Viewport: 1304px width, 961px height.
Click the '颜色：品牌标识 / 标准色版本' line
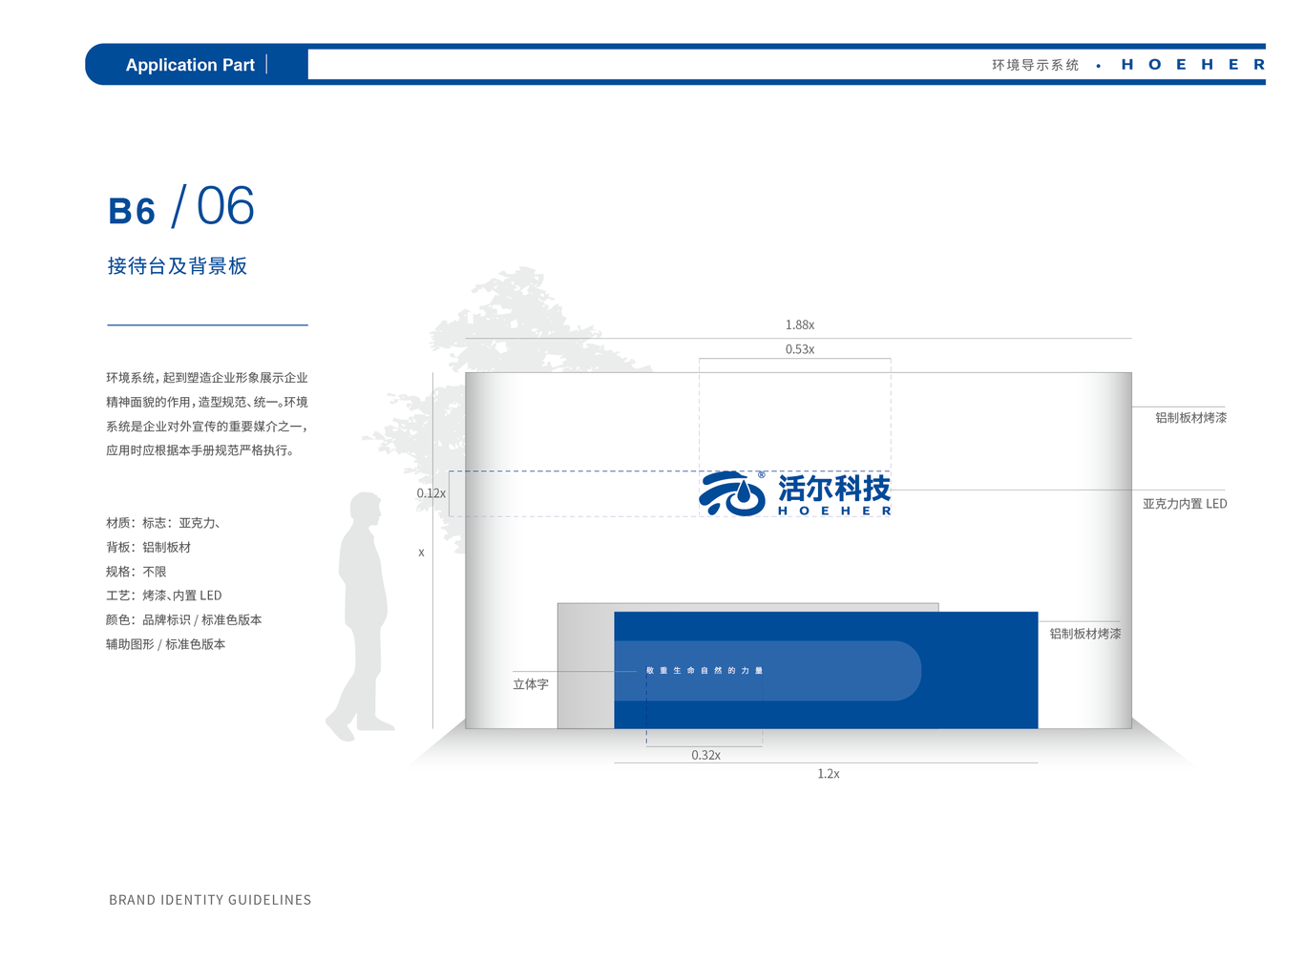(184, 620)
